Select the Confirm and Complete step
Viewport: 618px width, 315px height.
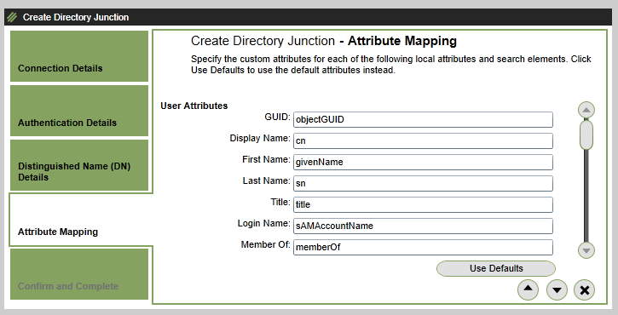[x=79, y=274]
